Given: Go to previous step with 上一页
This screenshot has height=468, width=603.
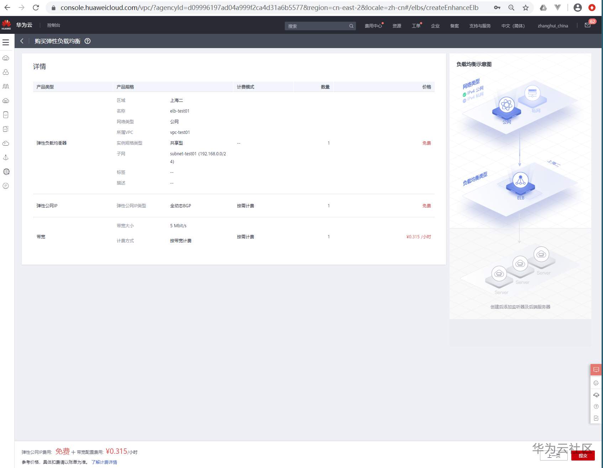Looking at the screenshot, I should (x=554, y=456).
